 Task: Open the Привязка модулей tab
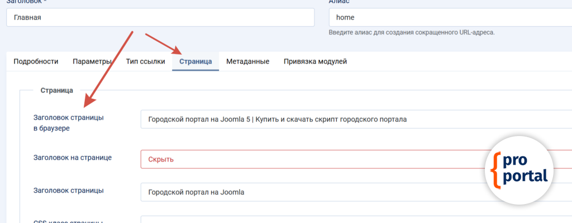315,61
